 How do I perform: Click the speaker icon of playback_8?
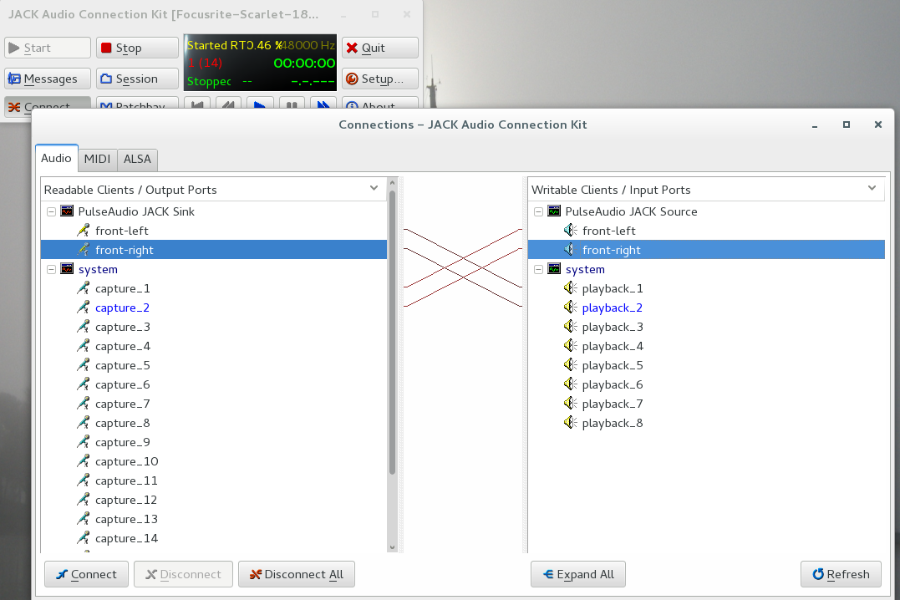tap(570, 423)
